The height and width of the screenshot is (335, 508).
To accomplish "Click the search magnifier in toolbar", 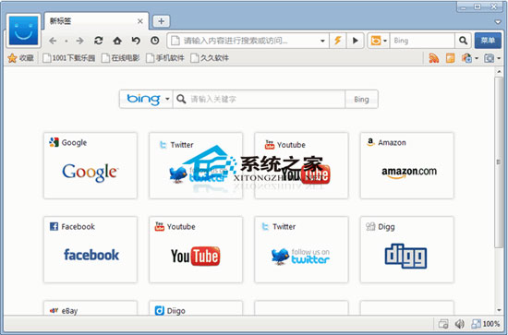I will point(463,41).
